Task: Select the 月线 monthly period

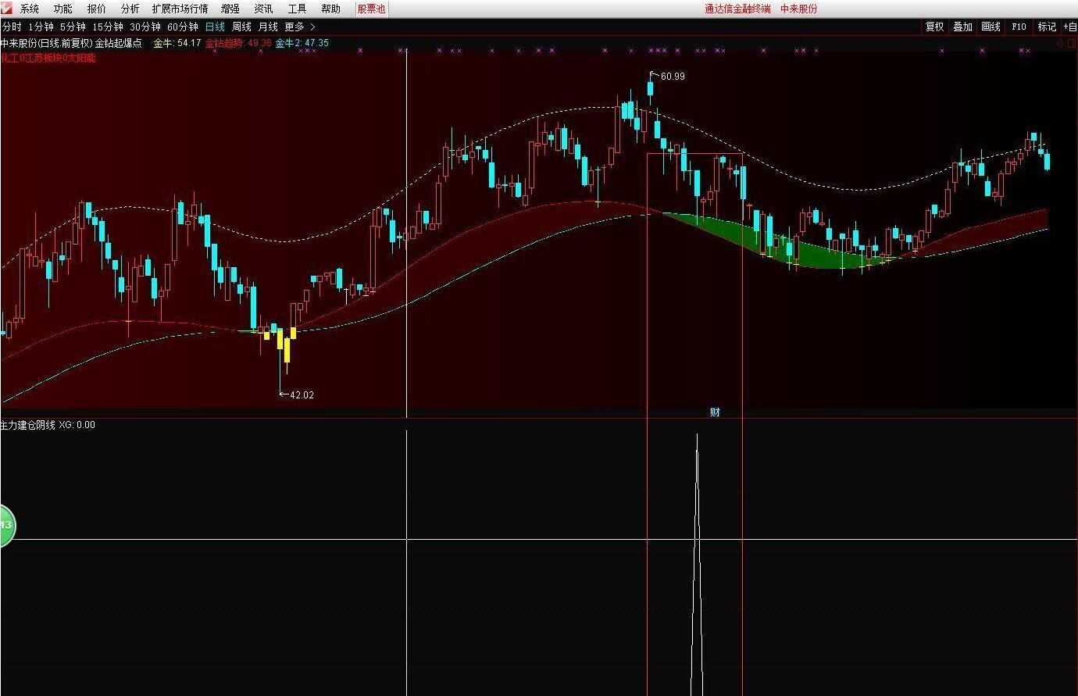Action: coord(269,27)
